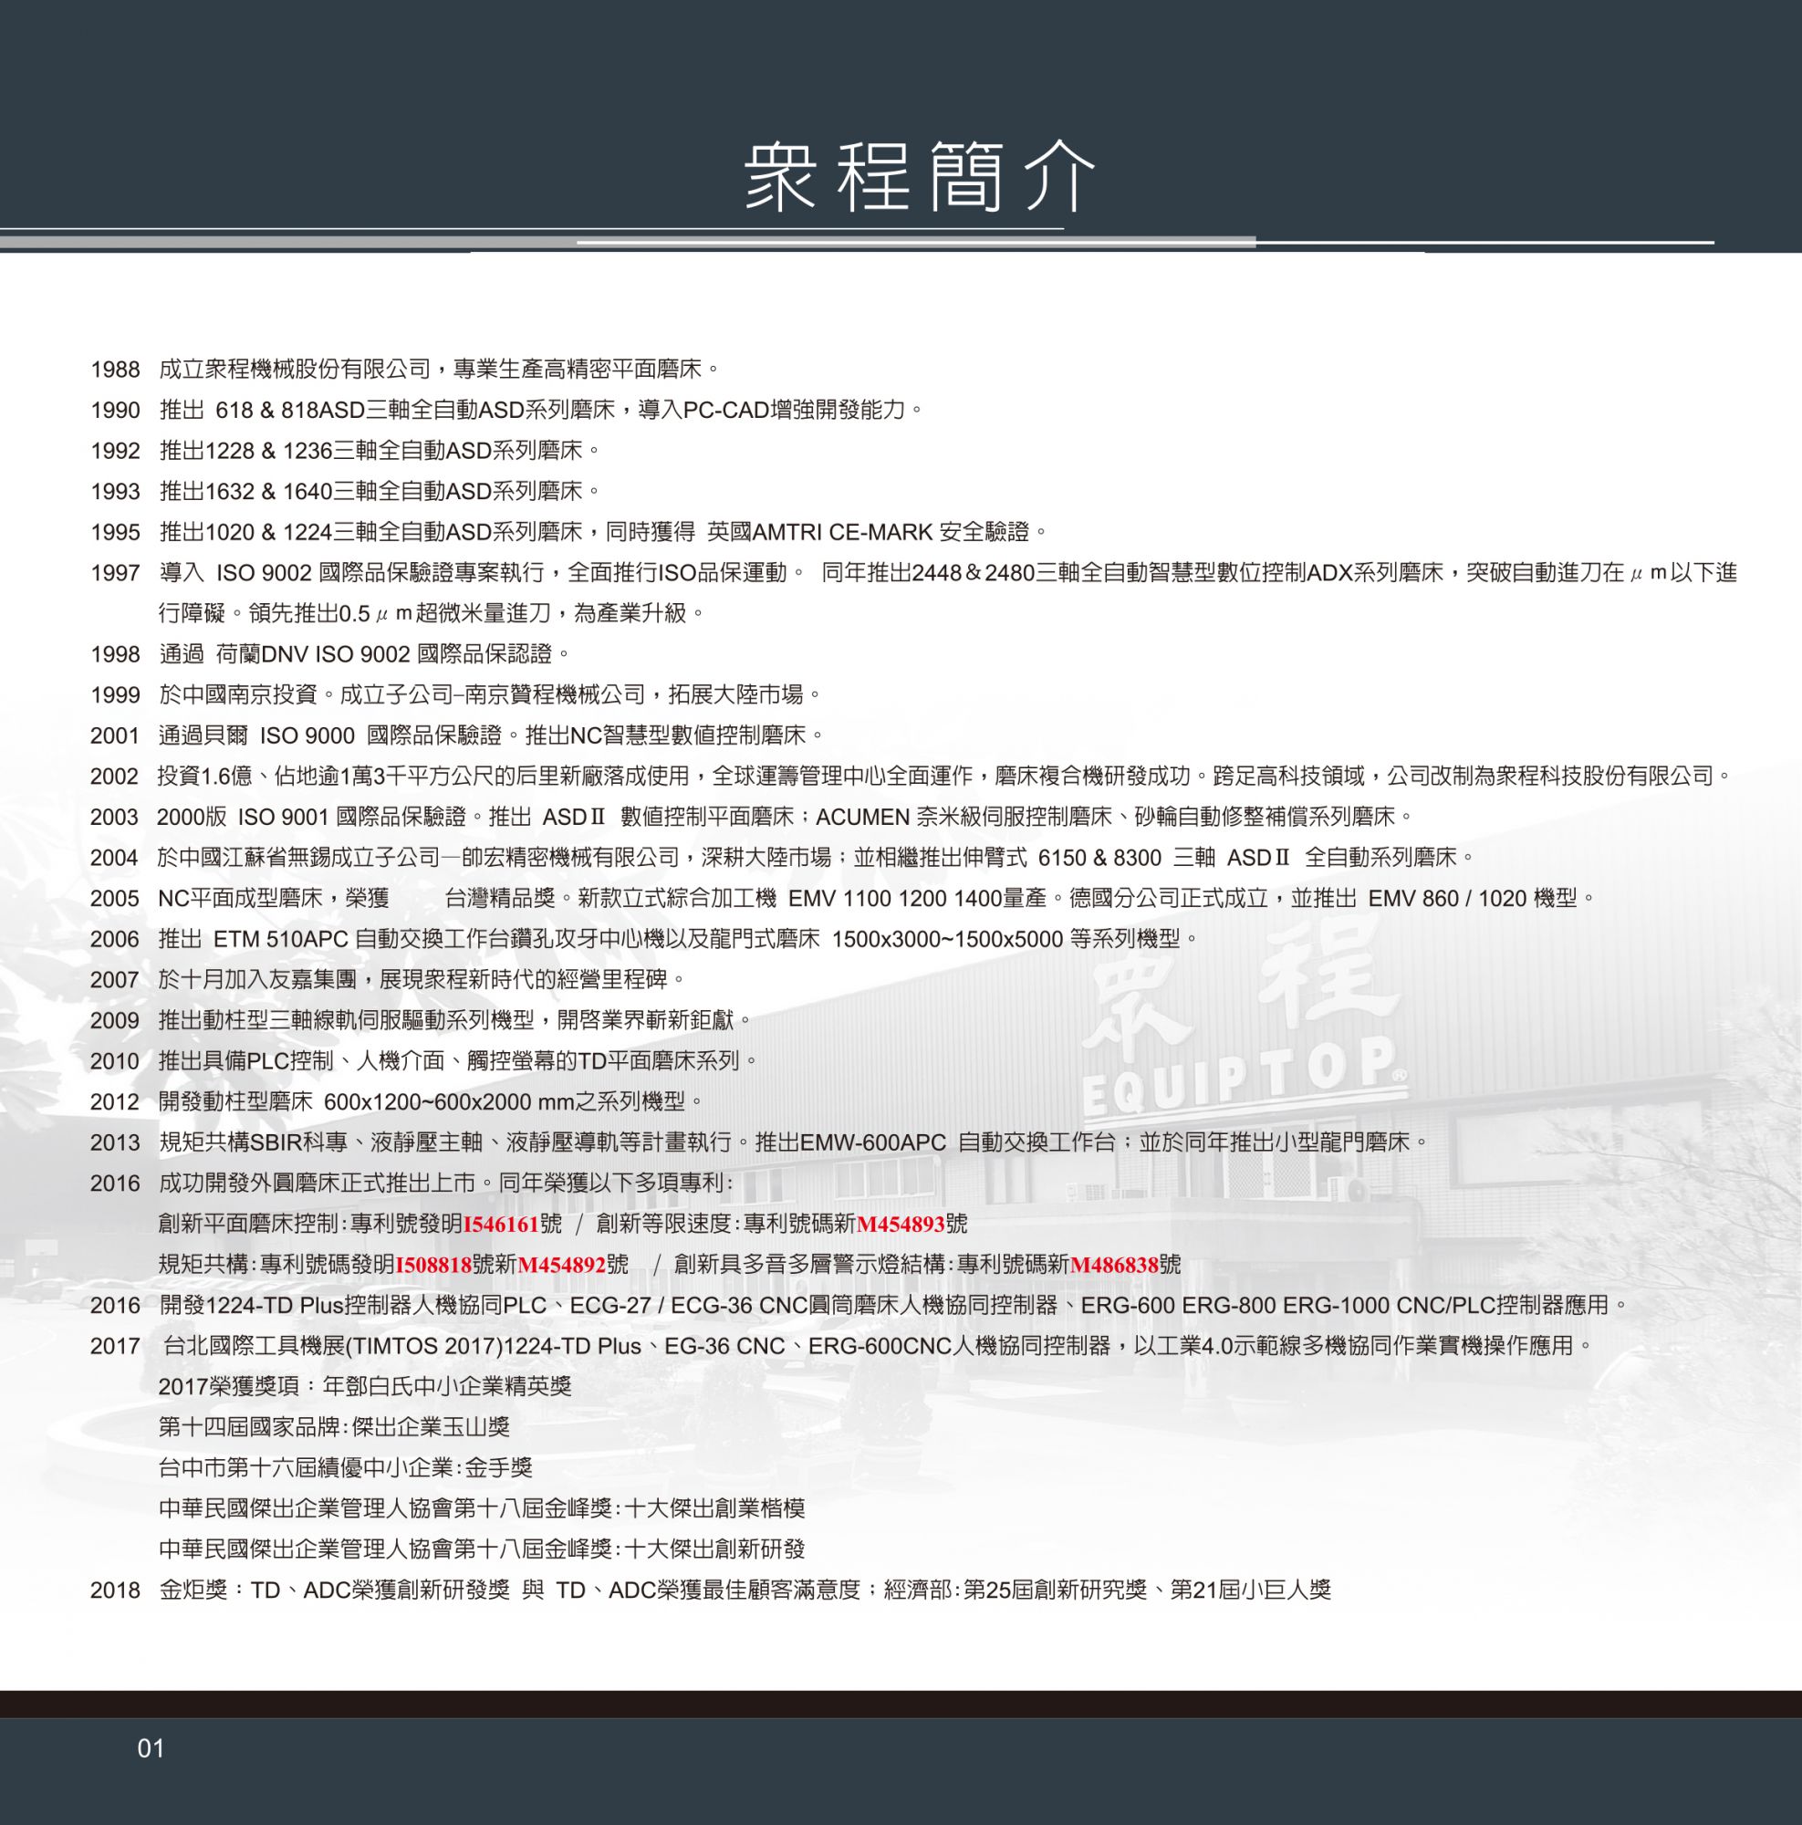Click the 2006 ETM 510APC line

point(645,939)
